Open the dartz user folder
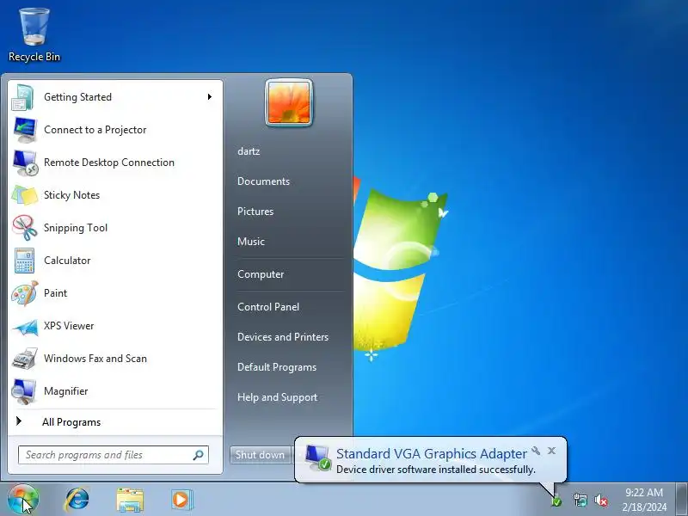 (x=249, y=151)
